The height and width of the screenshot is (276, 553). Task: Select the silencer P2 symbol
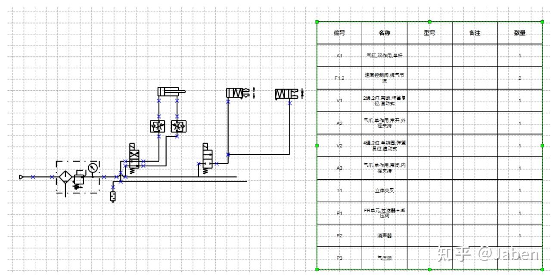pyautogui.click(x=113, y=196)
